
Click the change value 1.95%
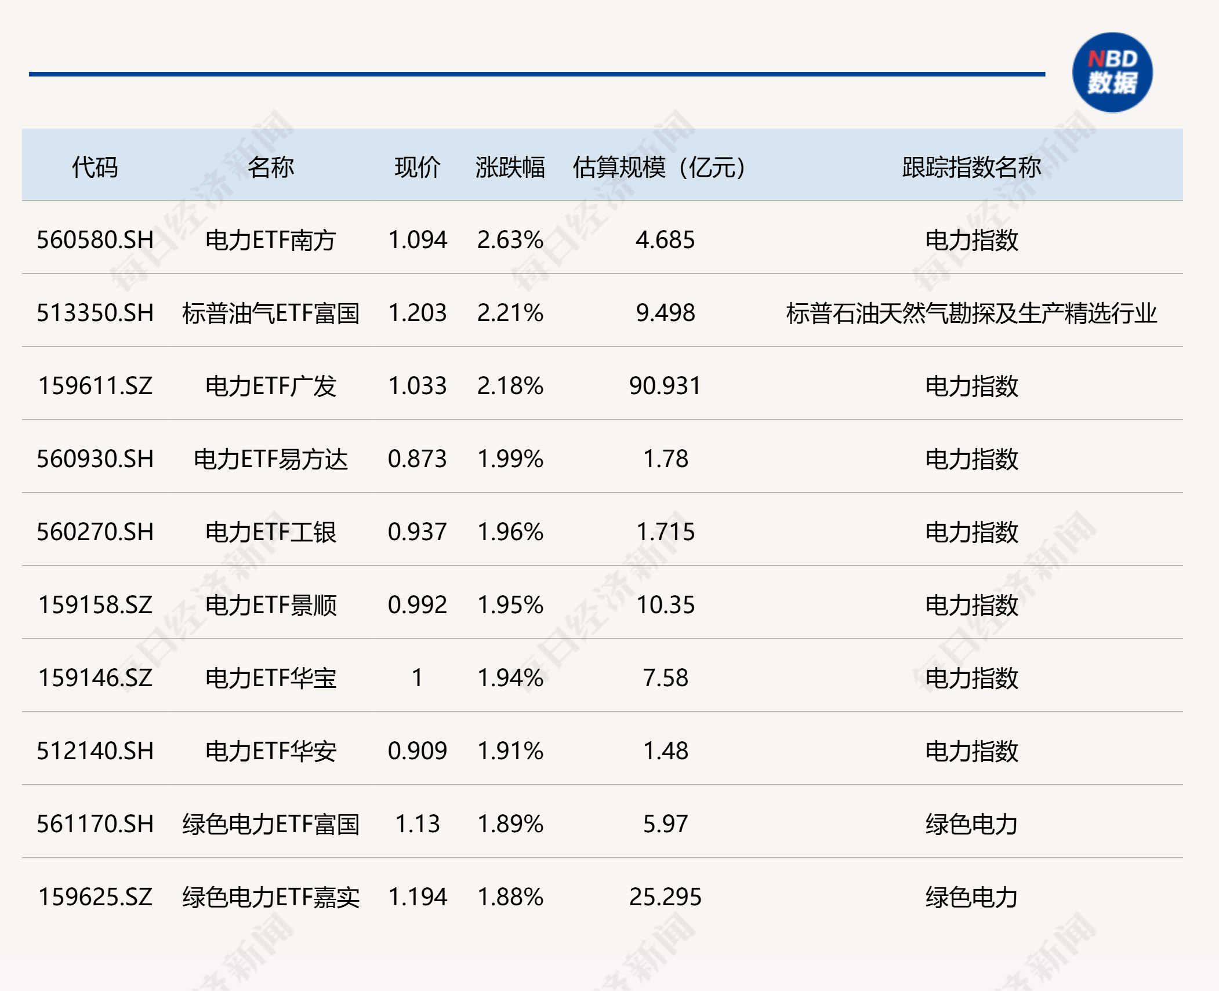tap(510, 605)
